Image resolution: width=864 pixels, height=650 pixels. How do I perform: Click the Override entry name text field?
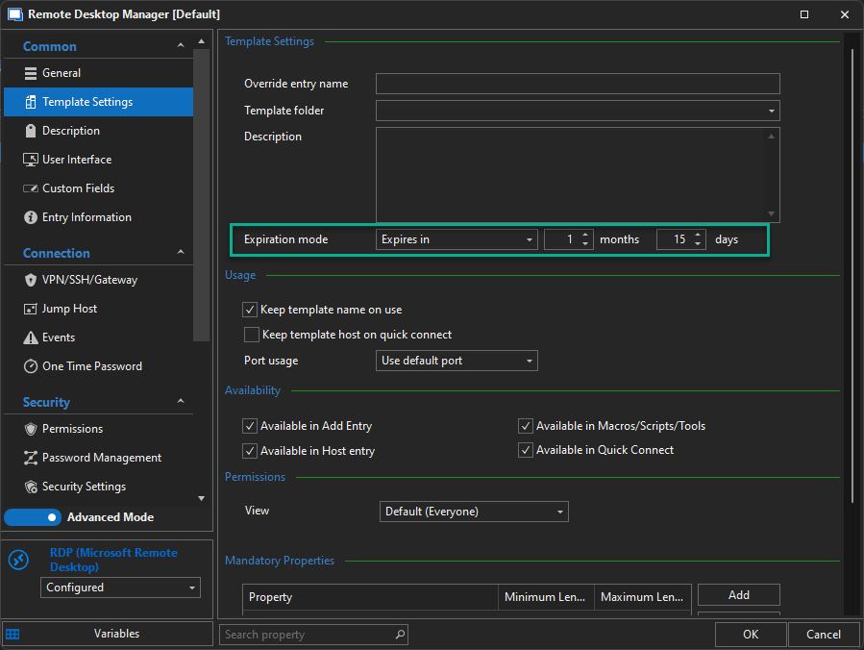(x=578, y=84)
